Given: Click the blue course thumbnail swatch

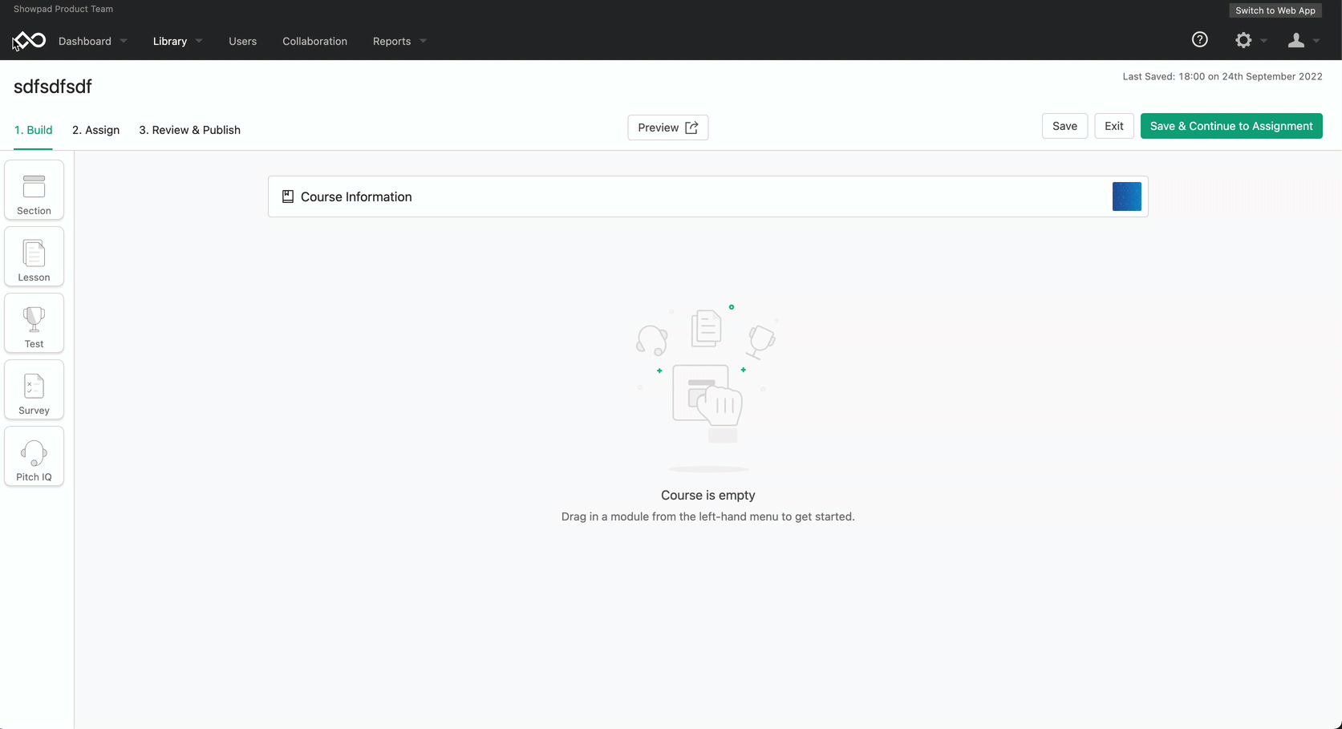Looking at the screenshot, I should pos(1126,196).
